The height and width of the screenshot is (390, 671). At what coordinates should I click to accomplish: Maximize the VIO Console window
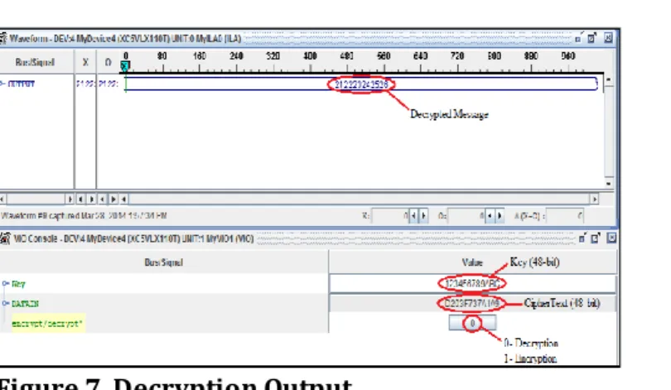coord(596,238)
